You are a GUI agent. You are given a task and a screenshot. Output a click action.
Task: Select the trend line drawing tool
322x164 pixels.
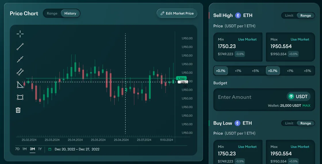(x=20, y=47)
